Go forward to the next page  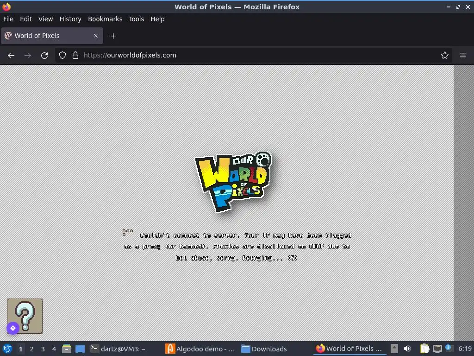(28, 56)
